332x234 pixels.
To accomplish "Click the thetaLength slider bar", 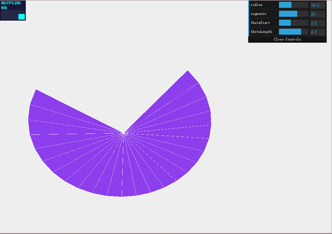I will tap(293, 32).
